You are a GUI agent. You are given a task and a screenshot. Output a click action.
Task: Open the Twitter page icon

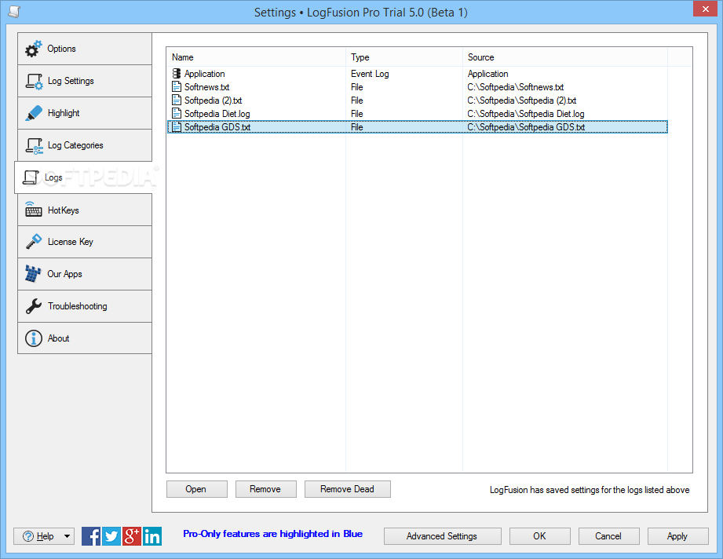[111, 536]
